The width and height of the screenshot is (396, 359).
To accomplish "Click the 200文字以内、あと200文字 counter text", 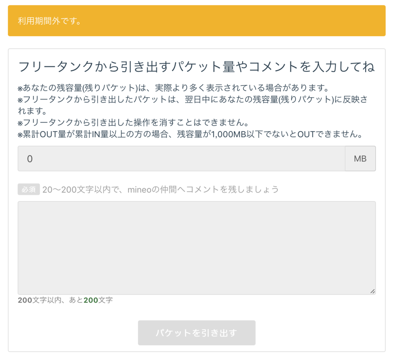I will [65, 300].
